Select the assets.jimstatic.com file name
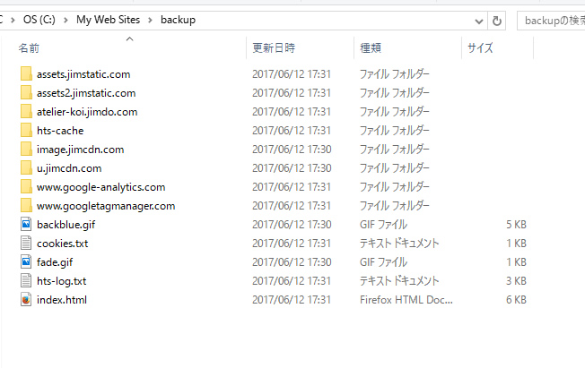This screenshot has height=368, width=585. point(83,74)
